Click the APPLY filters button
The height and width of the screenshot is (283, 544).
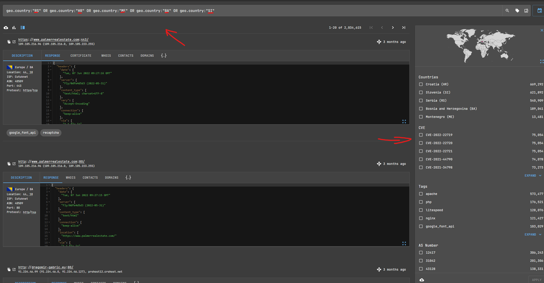click(535, 280)
